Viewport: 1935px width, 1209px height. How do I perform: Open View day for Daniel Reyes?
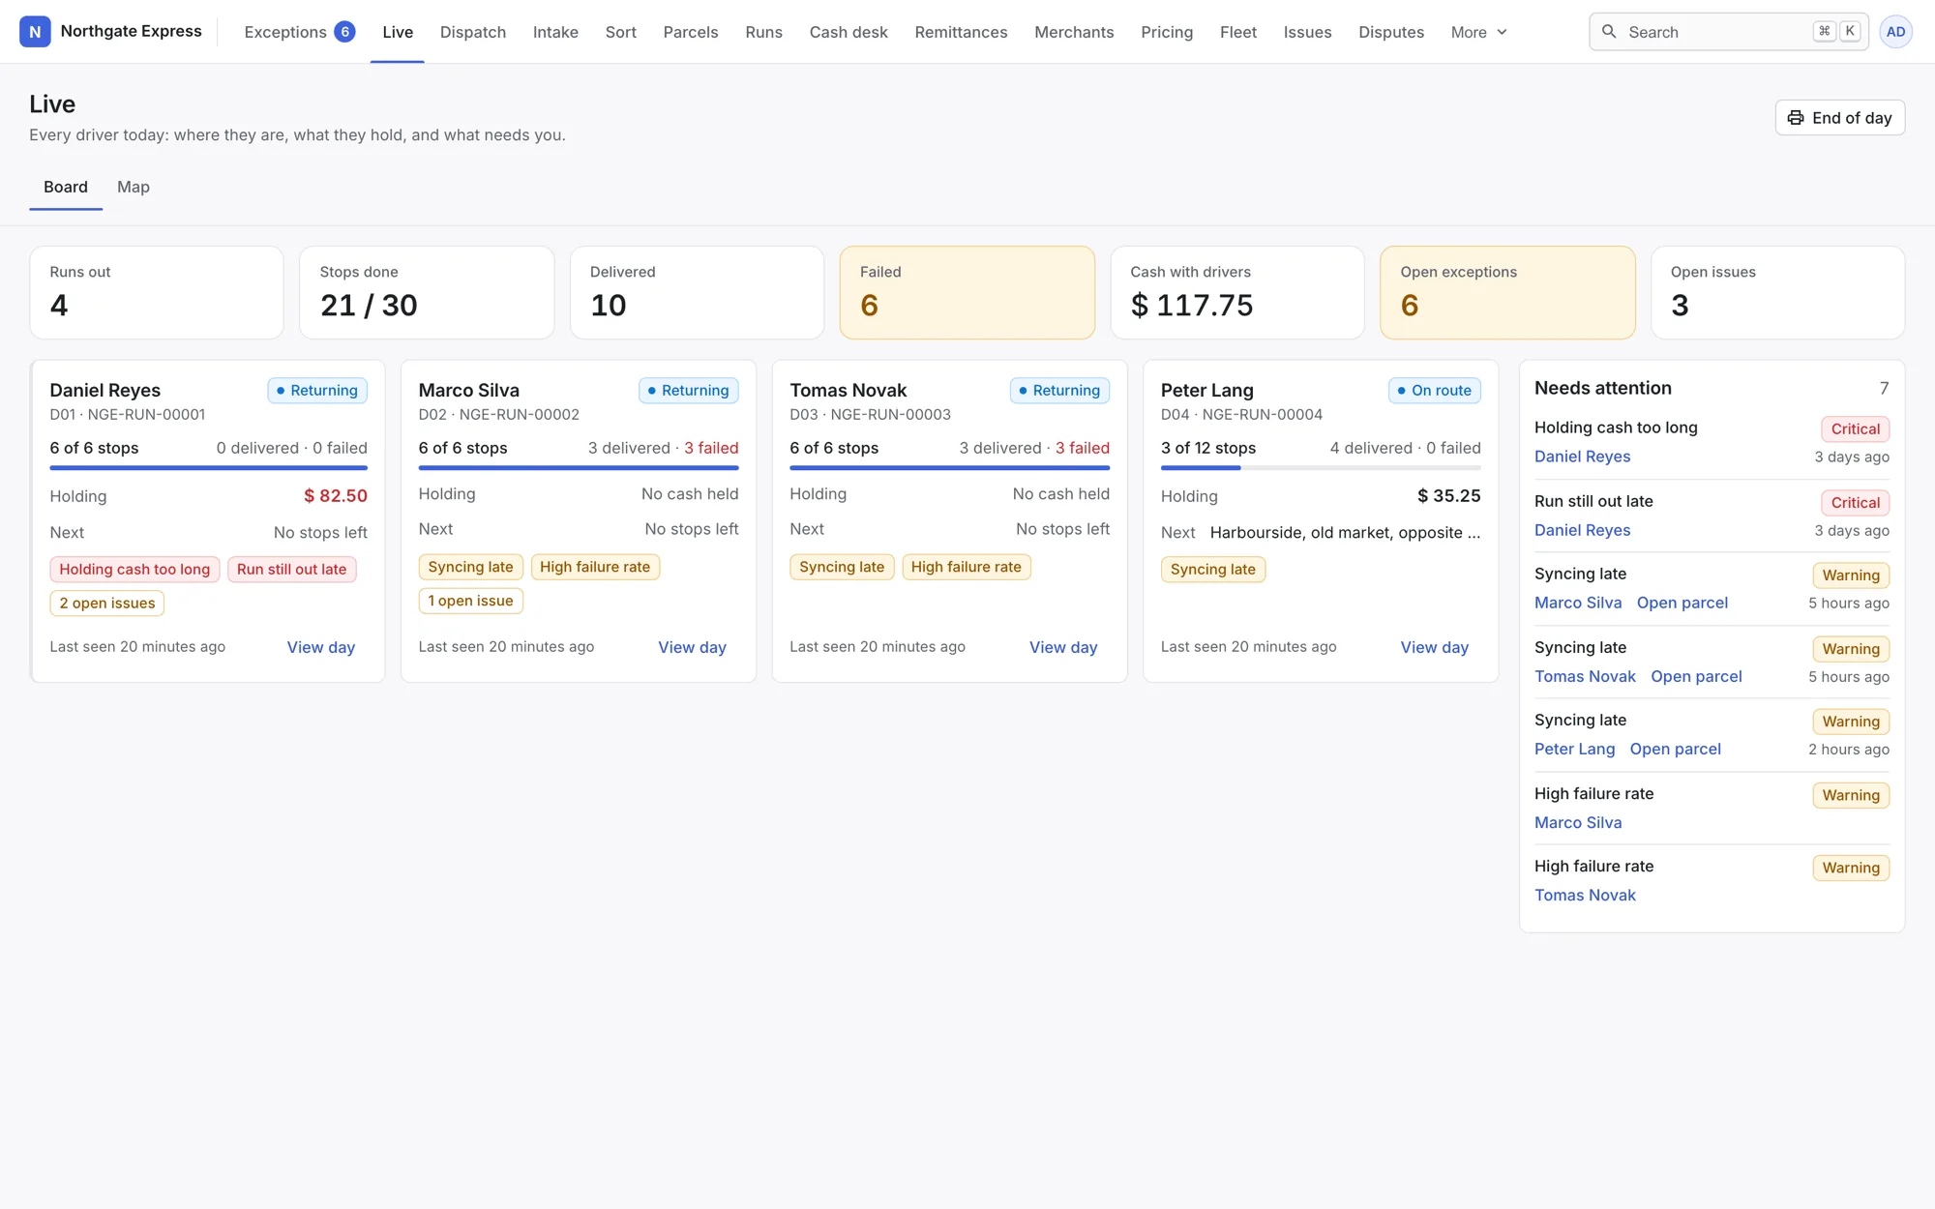click(x=321, y=647)
